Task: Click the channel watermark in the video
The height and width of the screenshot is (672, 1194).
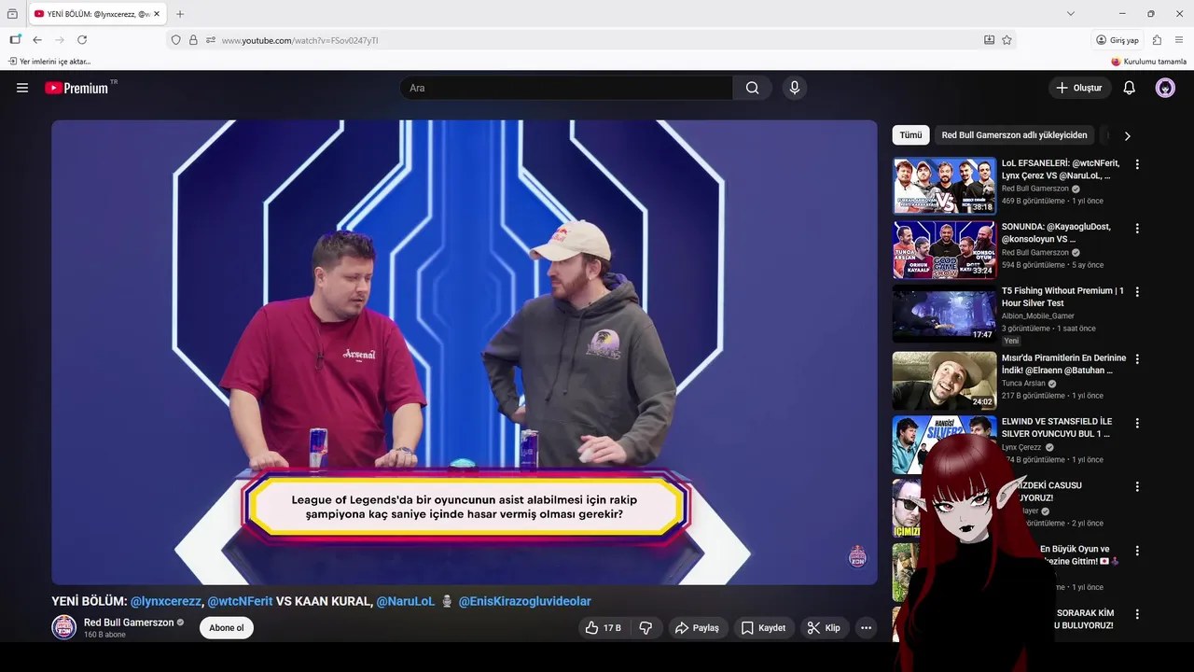Action: [x=857, y=557]
